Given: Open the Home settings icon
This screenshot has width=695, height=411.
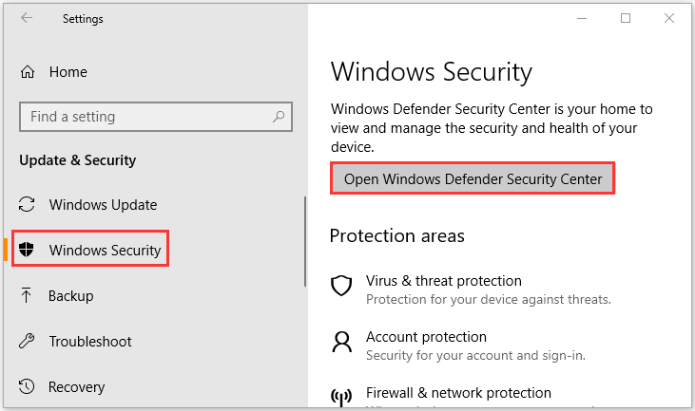Looking at the screenshot, I should 28,72.
